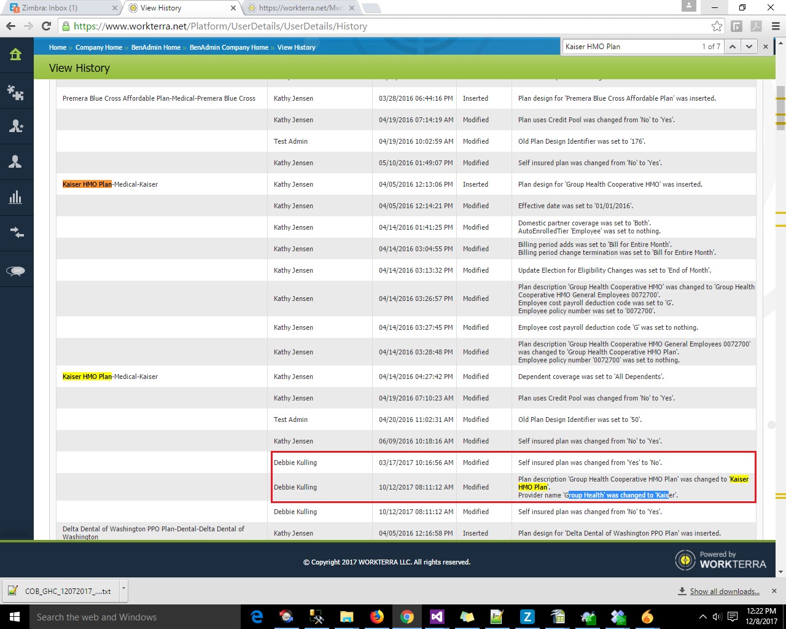
Task: Select the View History browser tab
Action: pos(181,8)
